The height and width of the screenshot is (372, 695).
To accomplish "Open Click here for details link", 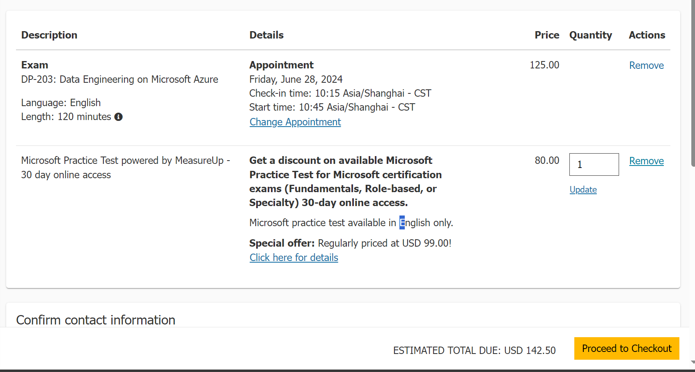I will [294, 258].
